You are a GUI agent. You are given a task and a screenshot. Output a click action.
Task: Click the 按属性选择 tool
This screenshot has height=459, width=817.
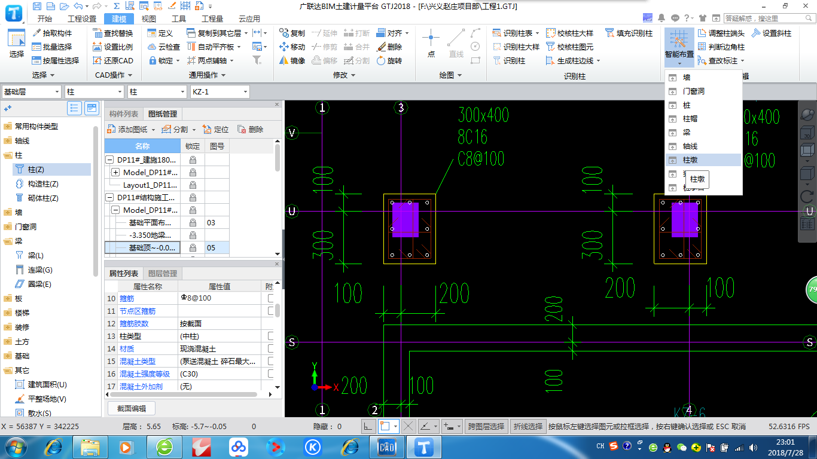pos(56,60)
